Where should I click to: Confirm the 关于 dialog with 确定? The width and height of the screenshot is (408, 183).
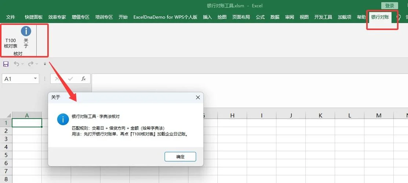tap(180, 157)
